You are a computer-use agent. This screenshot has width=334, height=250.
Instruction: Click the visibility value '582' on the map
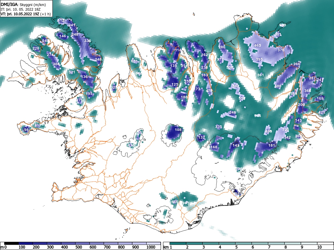point(236,86)
